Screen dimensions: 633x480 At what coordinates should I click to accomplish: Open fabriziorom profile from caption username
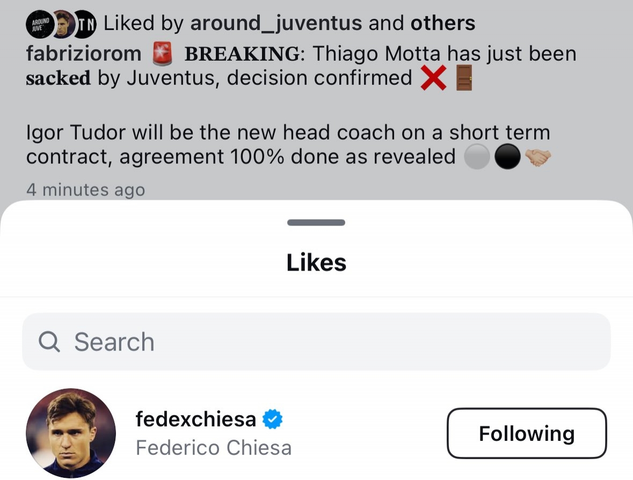[x=84, y=54]
